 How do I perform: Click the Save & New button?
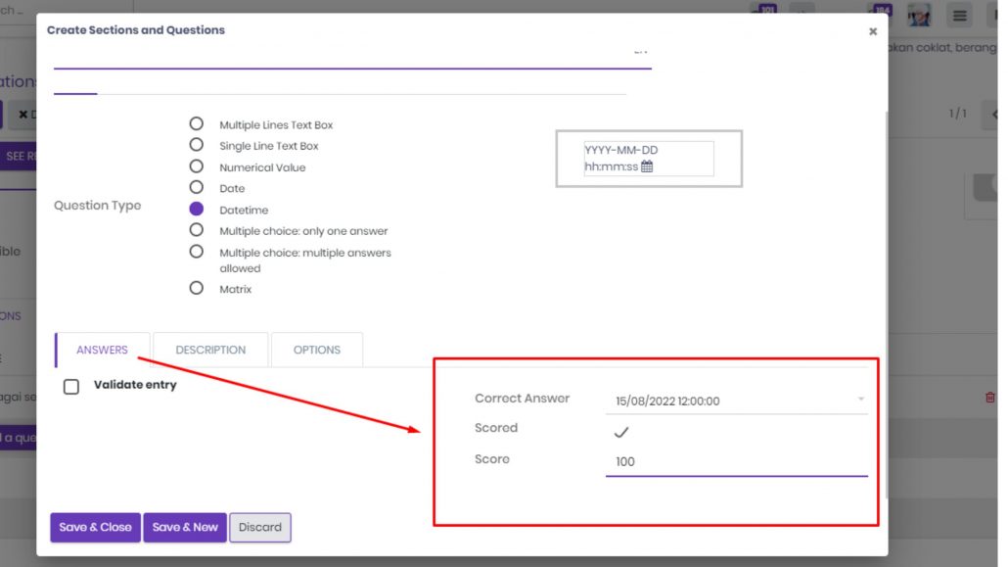point(185,527)
